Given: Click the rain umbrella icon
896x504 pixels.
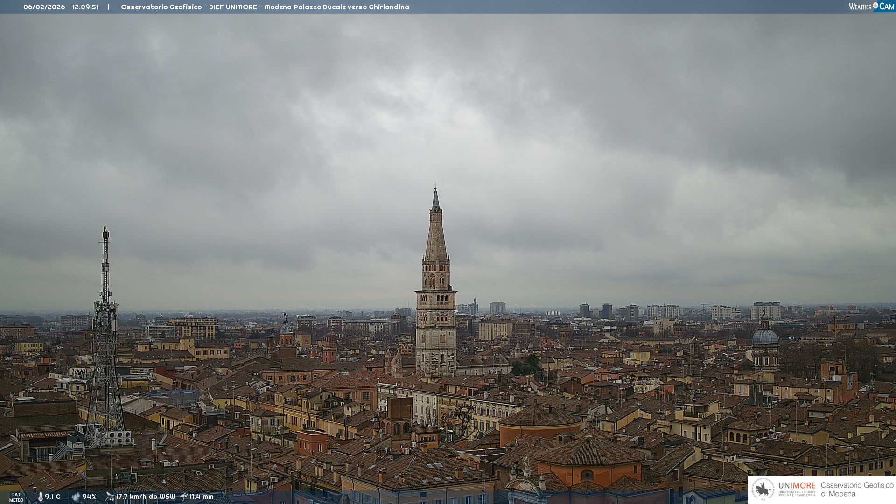Looking at the screenshot, I should point(184,497).
